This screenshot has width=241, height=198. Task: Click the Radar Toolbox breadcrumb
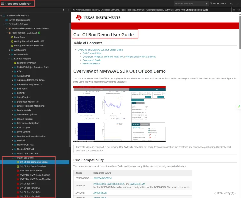pyautogui.click(x=133, y=10)
